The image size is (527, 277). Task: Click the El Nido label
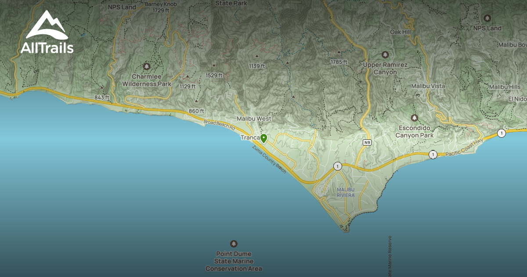517,99
